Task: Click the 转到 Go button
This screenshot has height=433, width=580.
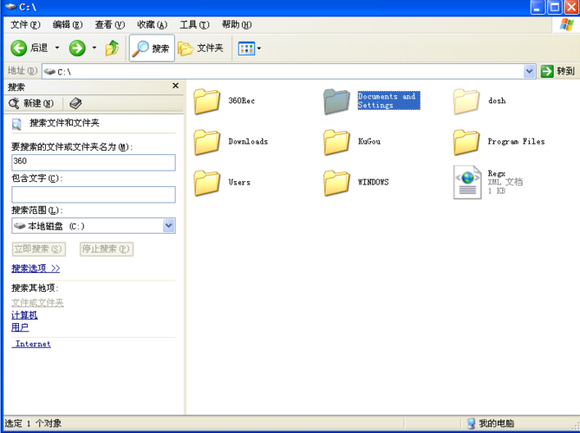Action: point(557,71)
